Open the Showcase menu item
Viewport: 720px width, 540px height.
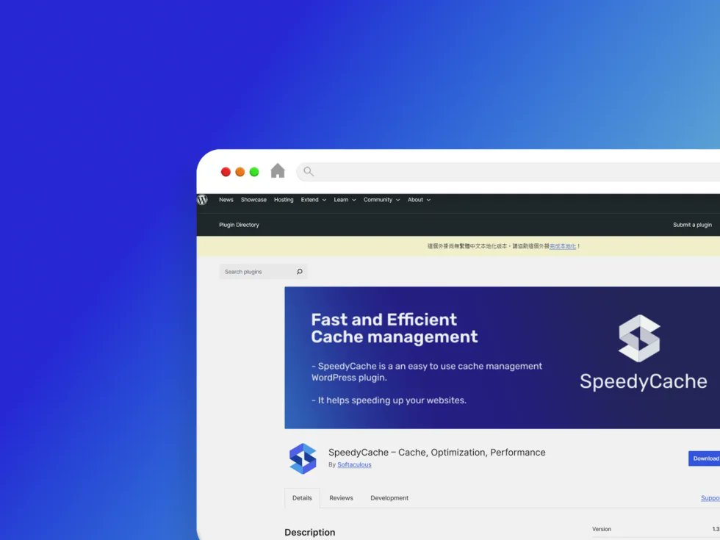click(253, 200)
